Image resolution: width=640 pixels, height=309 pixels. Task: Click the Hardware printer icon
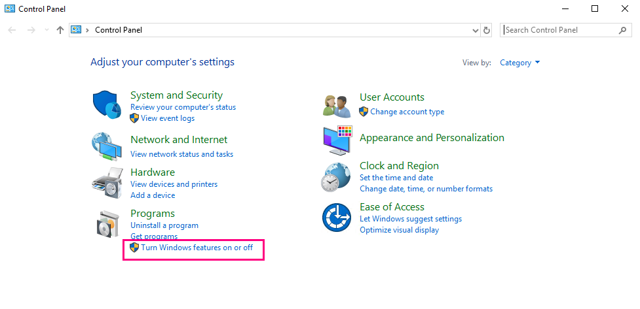(x=106, y=183)
